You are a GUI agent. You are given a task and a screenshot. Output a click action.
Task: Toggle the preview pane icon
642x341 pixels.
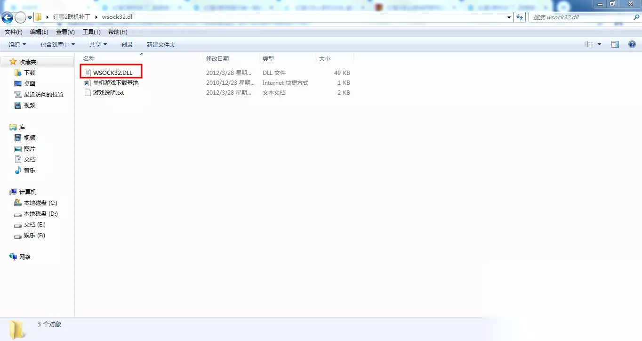[x=615, y=44]
